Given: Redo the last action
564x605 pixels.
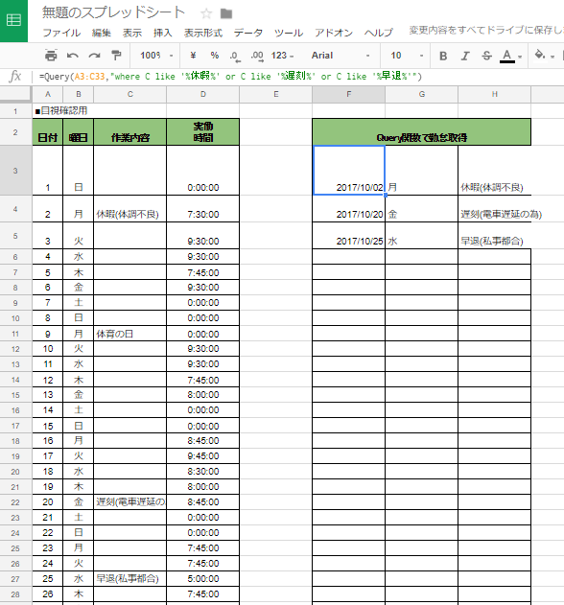Looking at the screenshot, I should 94,56.
